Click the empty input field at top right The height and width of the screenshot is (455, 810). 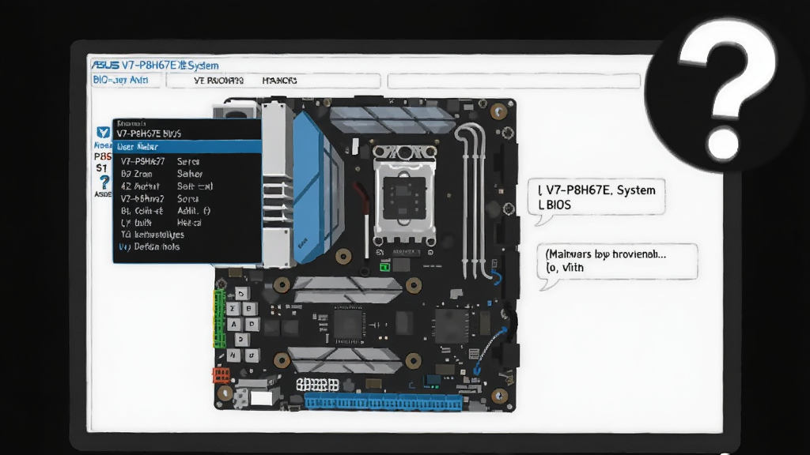click(514, 81)
